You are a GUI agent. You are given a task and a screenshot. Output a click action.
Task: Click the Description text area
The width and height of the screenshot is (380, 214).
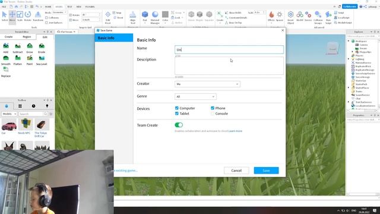(x=229, y=66)
